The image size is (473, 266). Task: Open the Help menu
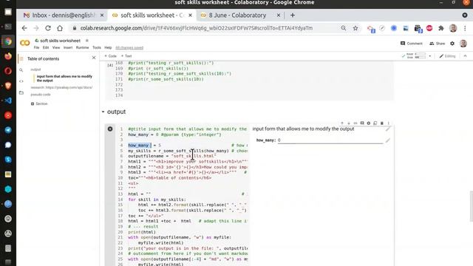pyautogui.click(x=108, y=47)
